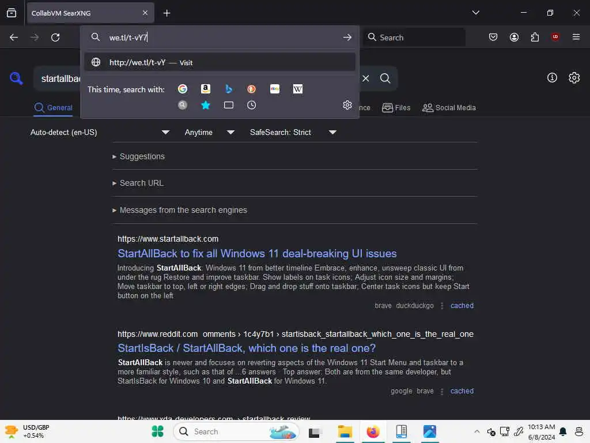Expand Messages from the search engines
This screenshot has height=443, width=590.
(180, 210)
